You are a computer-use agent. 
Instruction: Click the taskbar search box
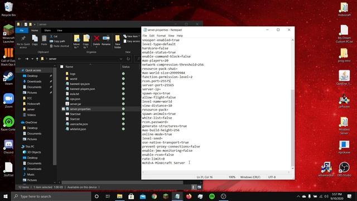(51, 196)
